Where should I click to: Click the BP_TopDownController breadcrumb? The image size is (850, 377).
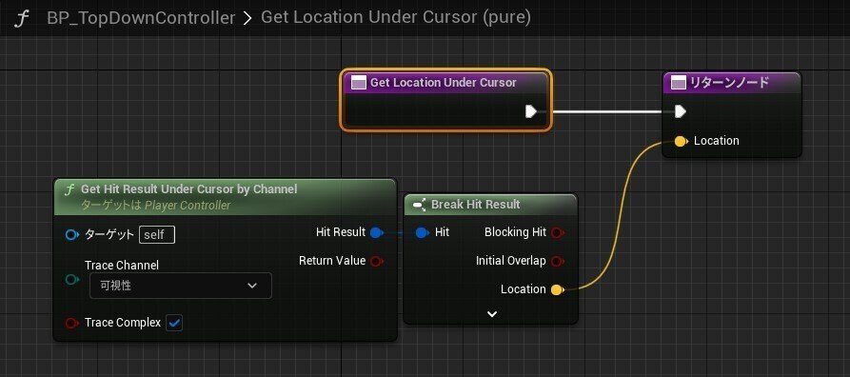(141, 17)
